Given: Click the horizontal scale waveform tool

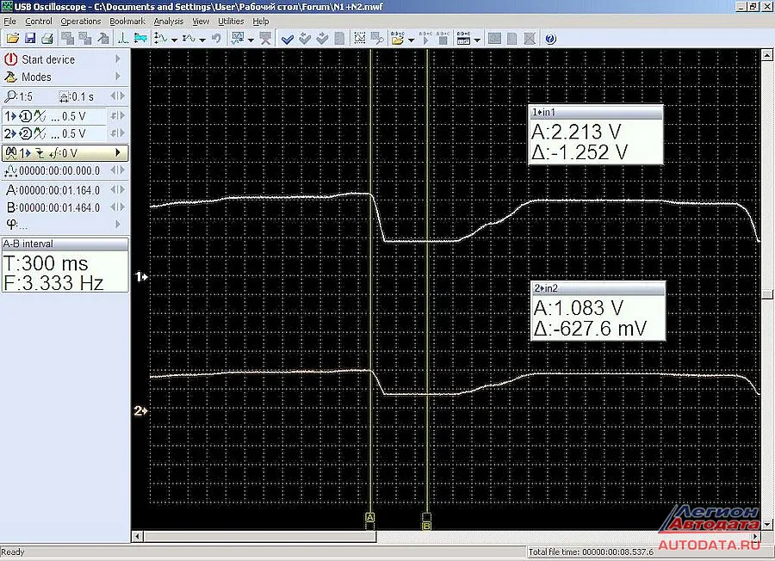Looking at the screenshot, I should 189,38.
